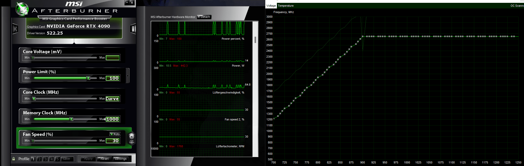Image resolution: width=524 pixels, height=166 pixels.
Task: Click the Core Clock slider handle
Action: tap(34, 99)
